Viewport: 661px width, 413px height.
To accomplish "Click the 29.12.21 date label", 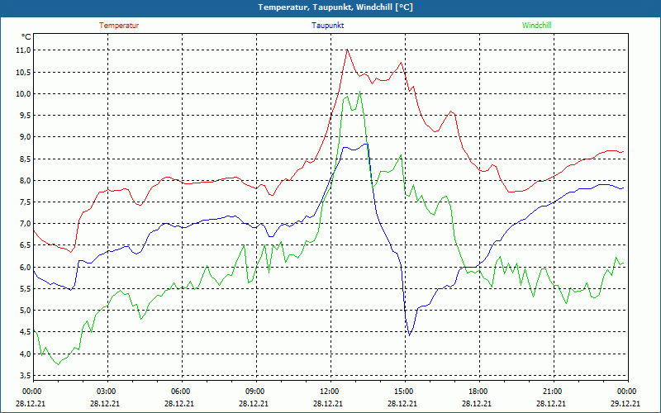I will tap(625, 403).
